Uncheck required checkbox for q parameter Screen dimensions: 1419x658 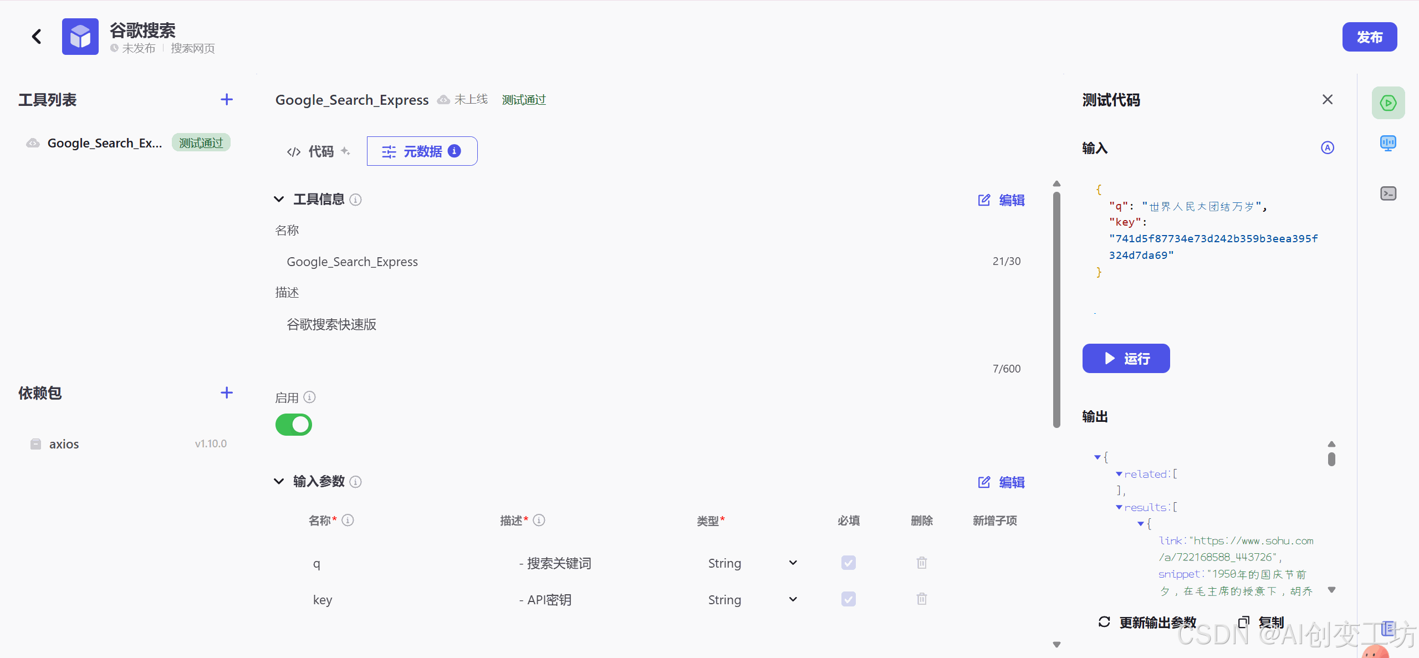848,563
